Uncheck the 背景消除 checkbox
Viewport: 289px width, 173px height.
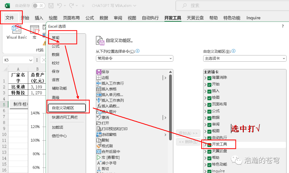209,78
